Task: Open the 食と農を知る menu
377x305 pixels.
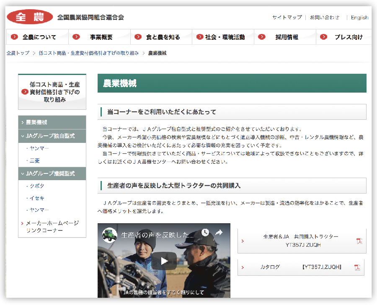Action: (x=161, y=37)
